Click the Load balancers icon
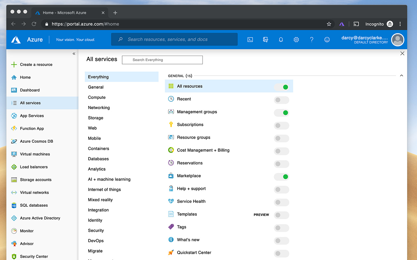 pyautogui.click(x=14, y=167)
